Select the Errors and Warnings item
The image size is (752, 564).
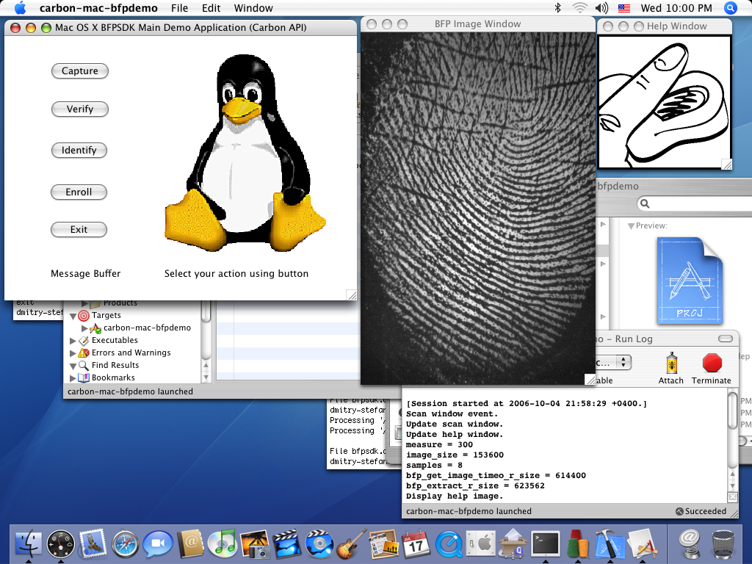click(131, 352)
